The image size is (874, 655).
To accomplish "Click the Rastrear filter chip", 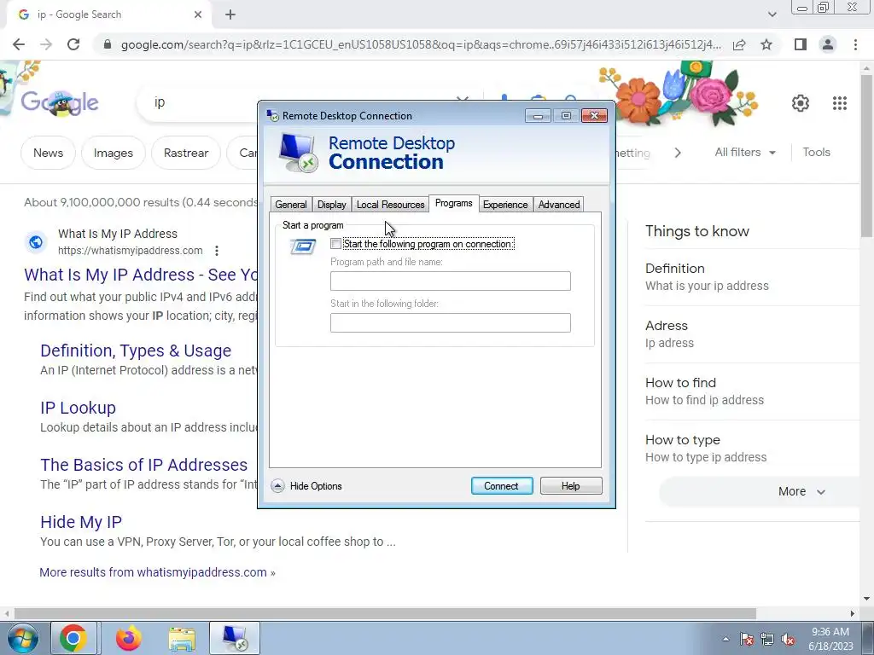I will point(186,153).
